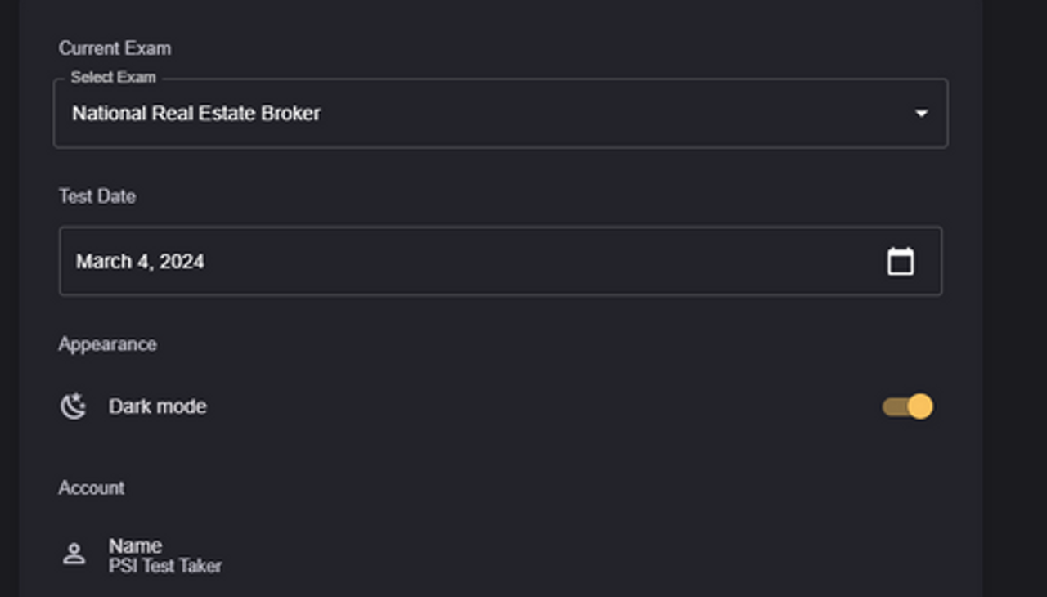Select the PSI Test Taker account name

coord(165,566)
